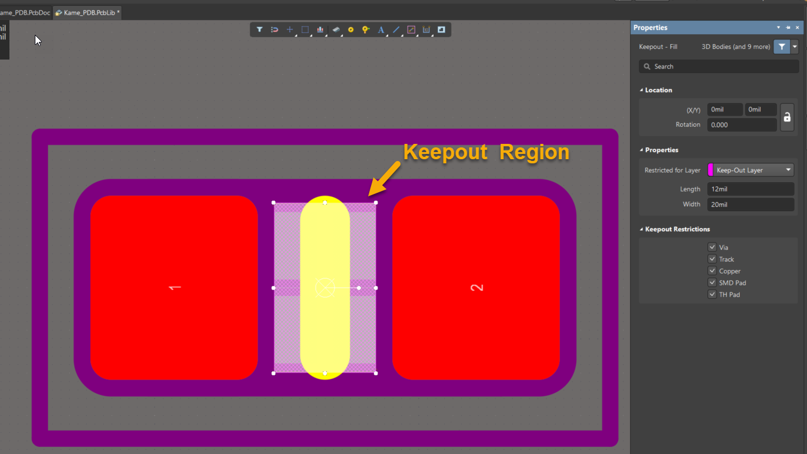807x454 pixels.
Task: Select the Kame_PDB.PcbLib tab
Action: click(87, 12)
